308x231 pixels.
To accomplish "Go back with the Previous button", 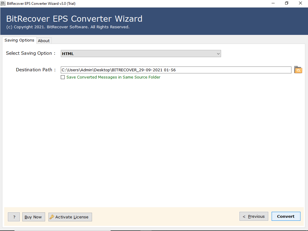I will point(254,216).
